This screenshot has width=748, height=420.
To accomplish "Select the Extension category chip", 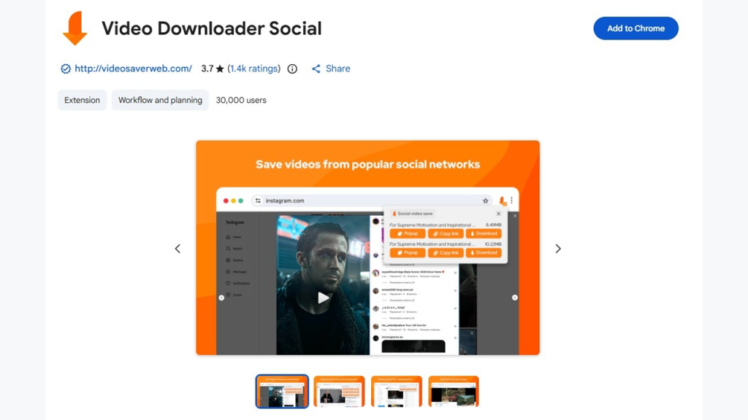I will pos(82,100).
